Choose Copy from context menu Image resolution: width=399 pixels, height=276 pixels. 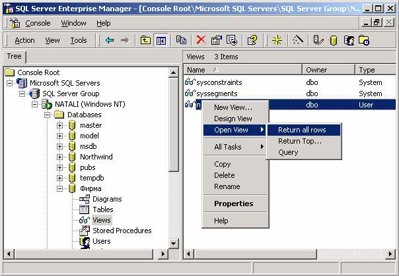point(235,164)
